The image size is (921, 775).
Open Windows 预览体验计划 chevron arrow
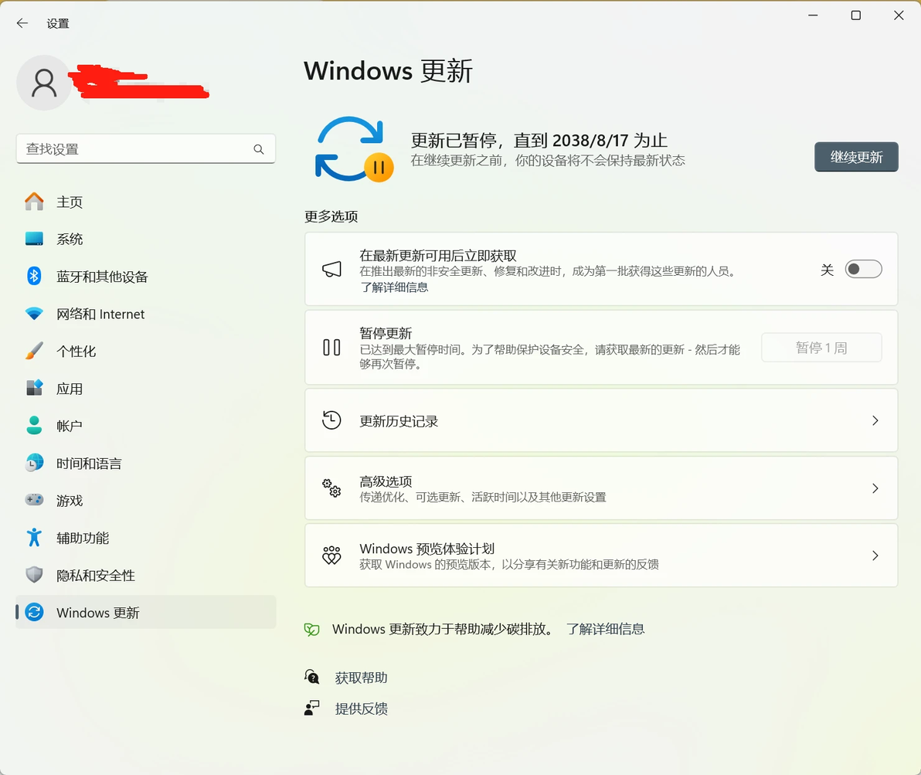point(875,556)
